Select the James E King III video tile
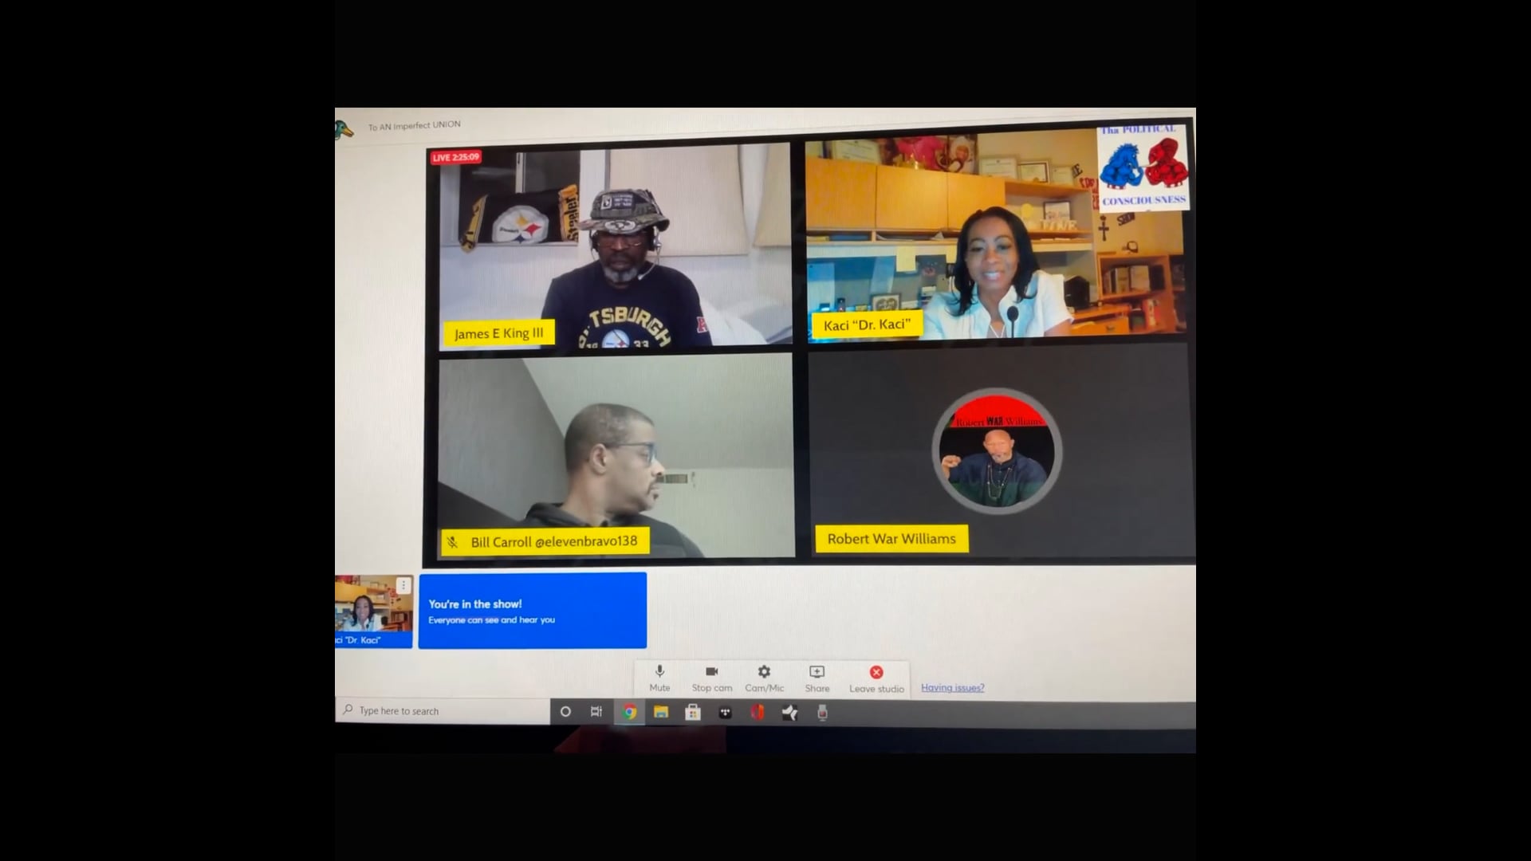 [614, 246]
